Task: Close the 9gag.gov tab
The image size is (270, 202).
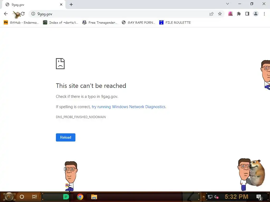Action: 61,5
